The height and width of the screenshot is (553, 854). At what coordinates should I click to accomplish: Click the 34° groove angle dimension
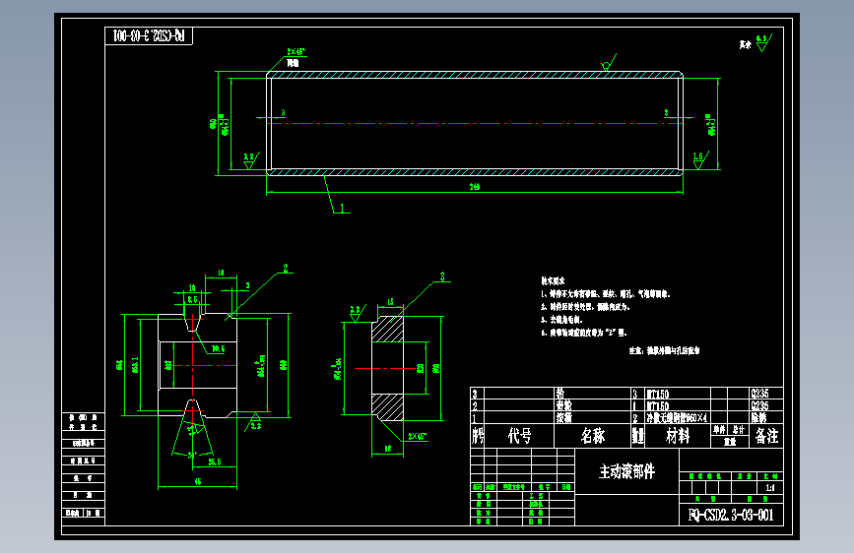(191, 455)
